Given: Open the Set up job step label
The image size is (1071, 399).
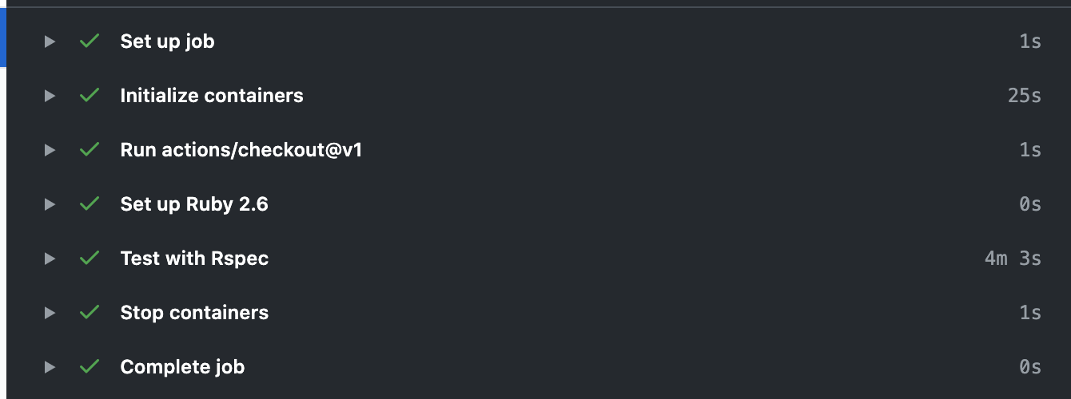Looking at the screenshot, I should tap(167, 41).
